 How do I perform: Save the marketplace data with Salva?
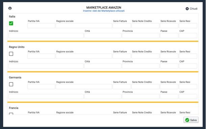point(191,120)
